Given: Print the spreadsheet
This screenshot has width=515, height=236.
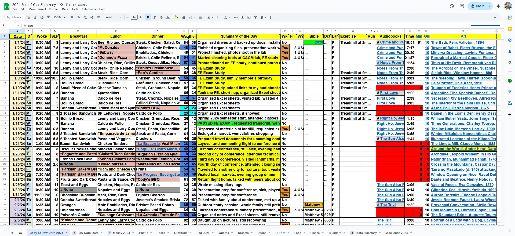Looking at the screenshot, I should coord(42,17).
